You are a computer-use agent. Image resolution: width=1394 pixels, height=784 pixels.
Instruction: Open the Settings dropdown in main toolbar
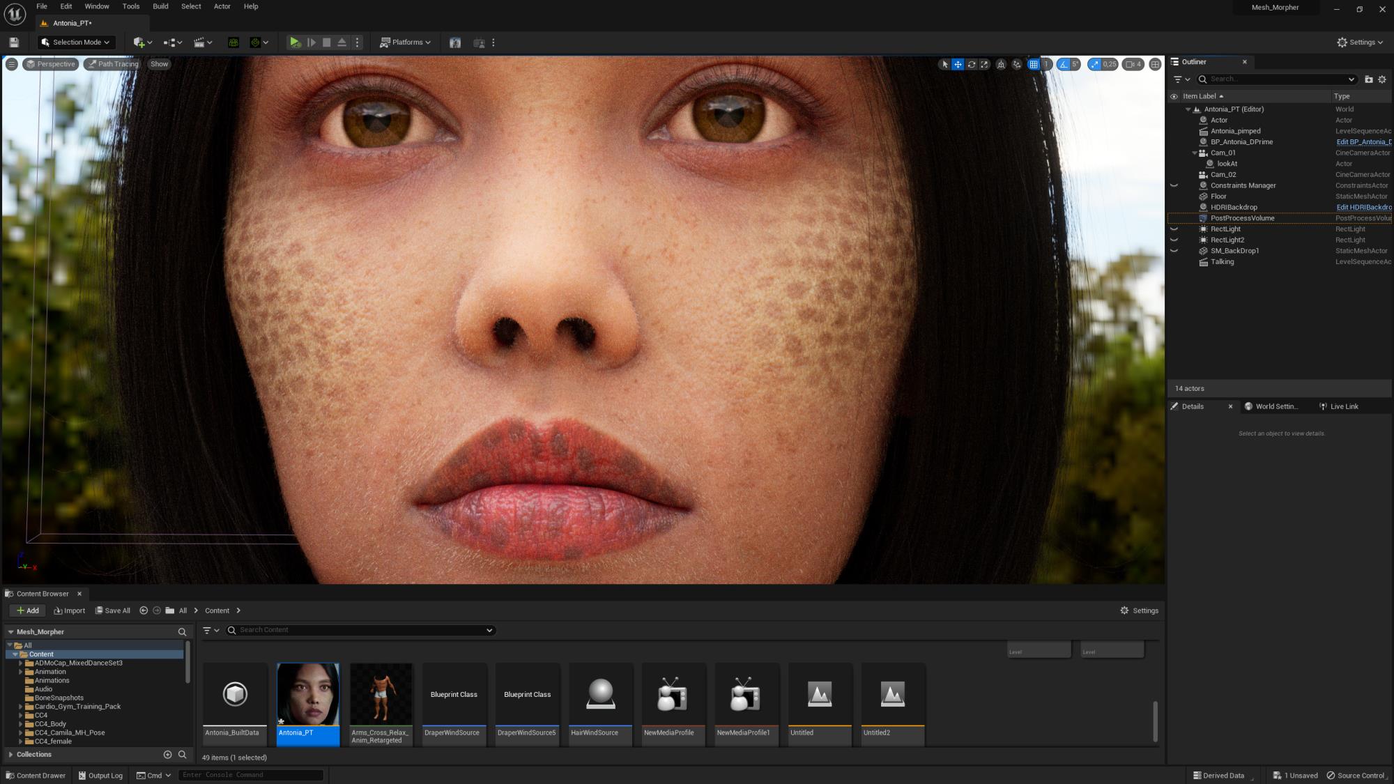tap(1359, 43)
